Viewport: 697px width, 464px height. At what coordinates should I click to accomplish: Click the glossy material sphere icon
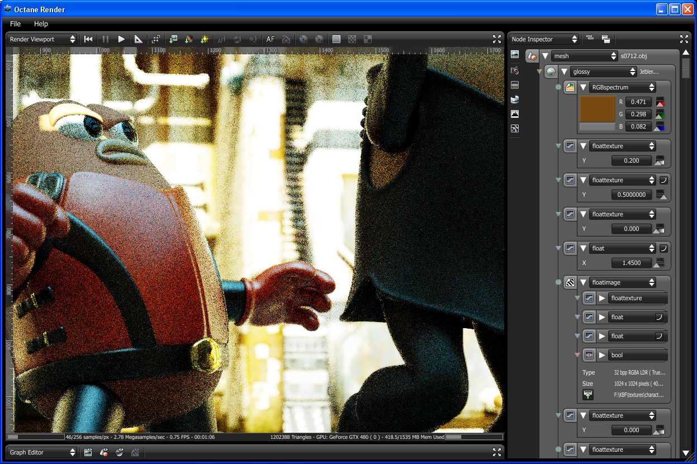pos(552,72)
